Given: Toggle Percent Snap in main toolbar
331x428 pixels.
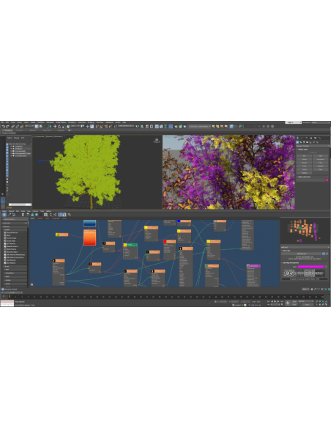Looking at the screenshot, I should [105, 126].
